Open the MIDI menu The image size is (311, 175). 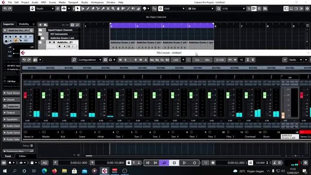43,2
